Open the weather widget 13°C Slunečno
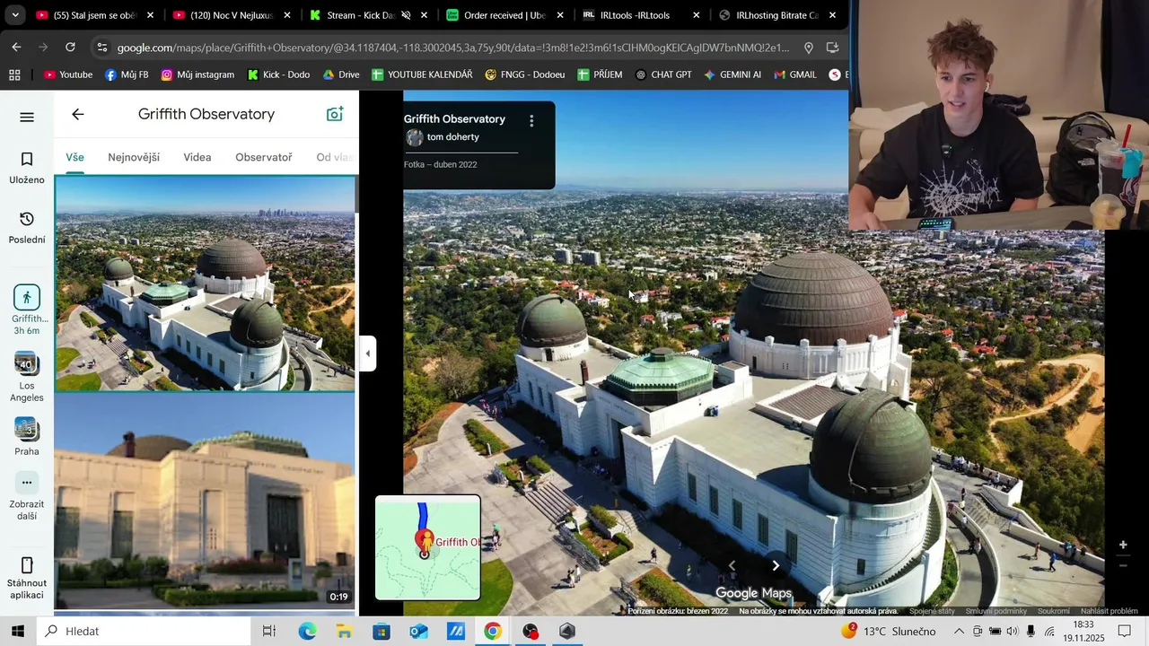The image size is (1149, 646). click(888, 631)
